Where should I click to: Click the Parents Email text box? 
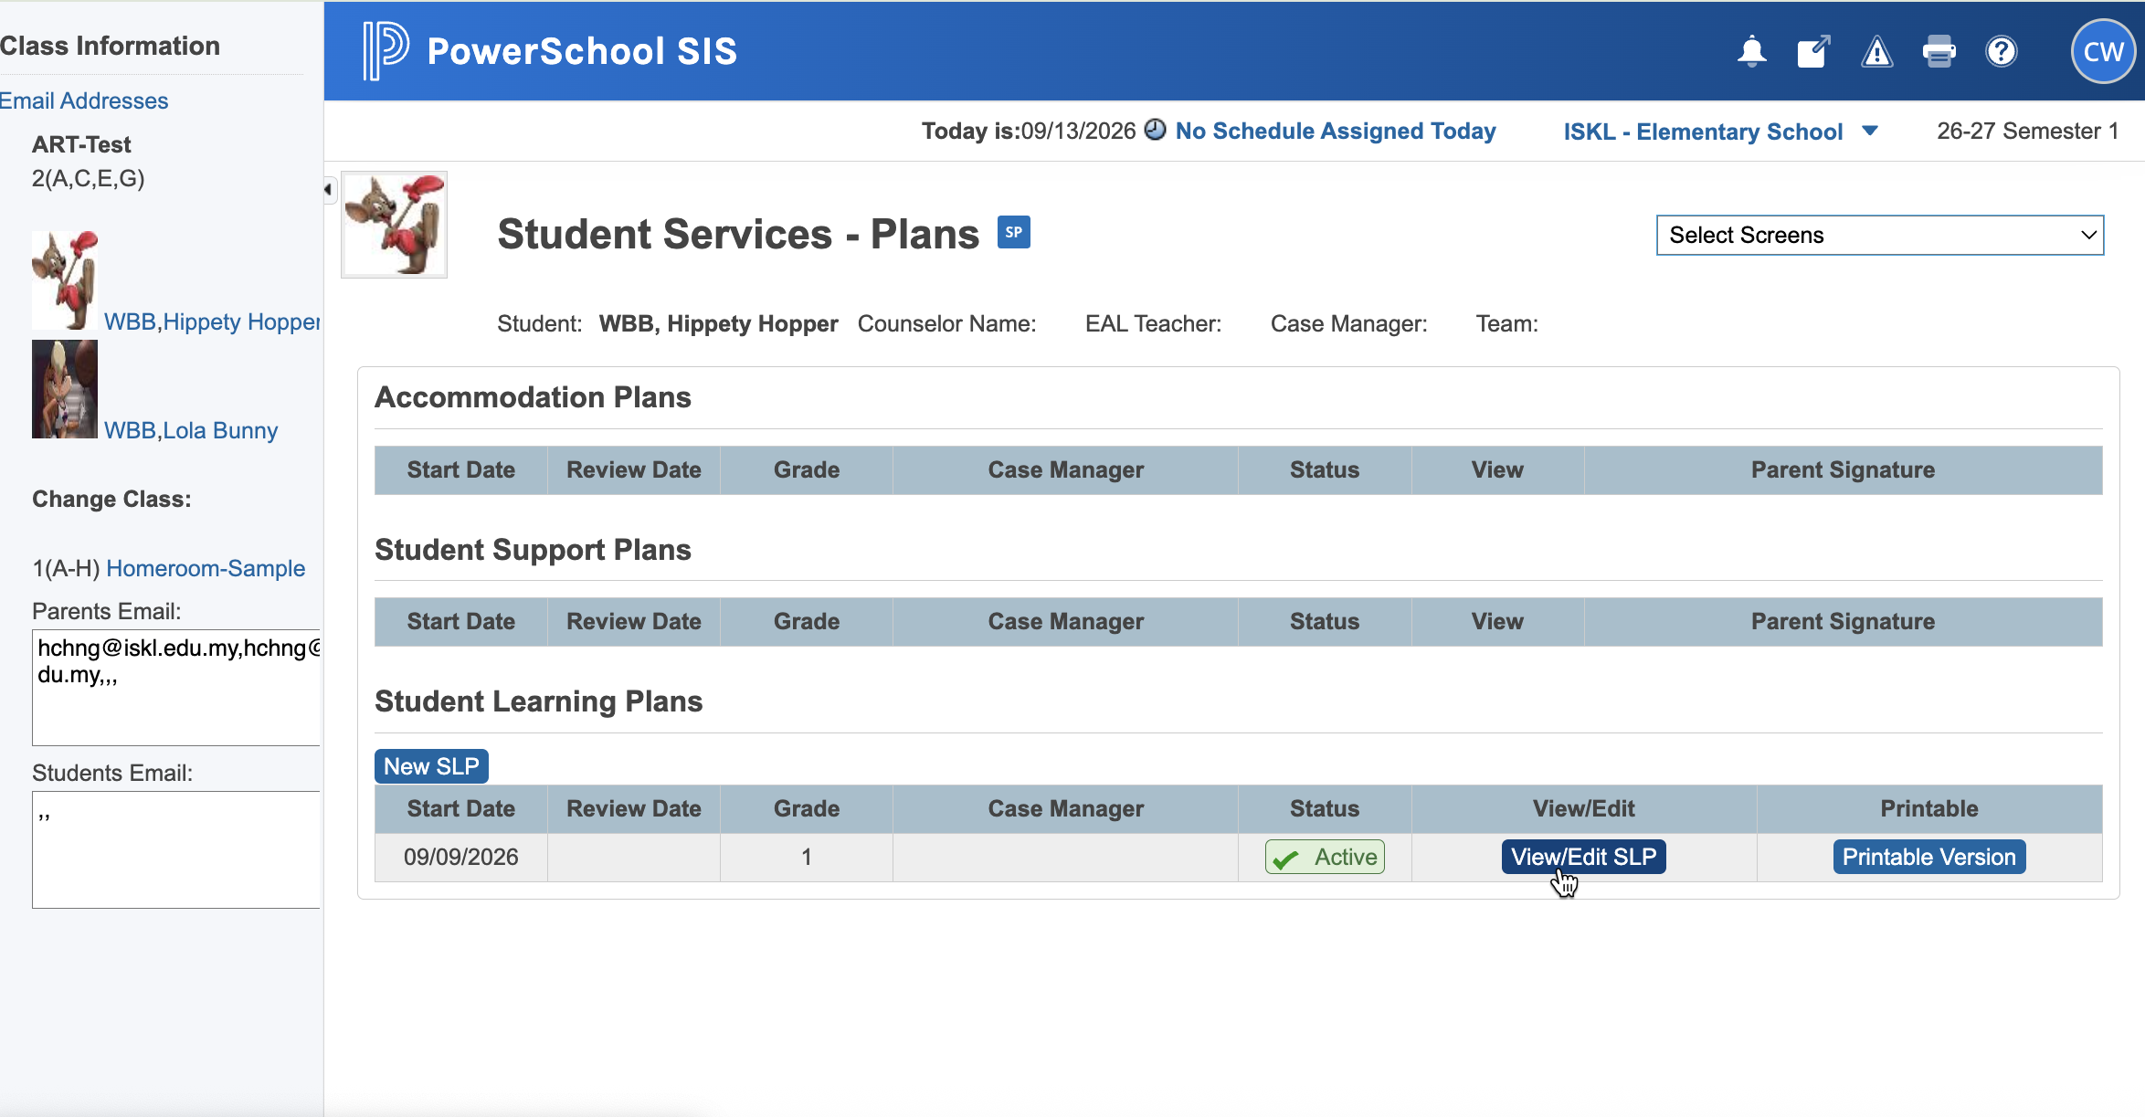pyautogui.click(x=176, y=687)
